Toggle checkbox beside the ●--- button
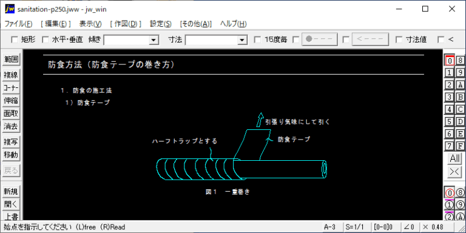The image size is (466, 233). [x=295, y=39]
